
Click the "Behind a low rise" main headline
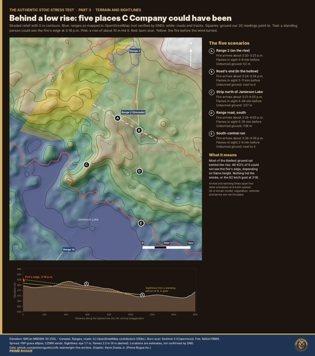[121, 18]
